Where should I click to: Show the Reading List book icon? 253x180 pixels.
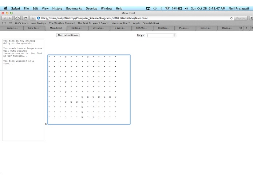coord(4,23)
